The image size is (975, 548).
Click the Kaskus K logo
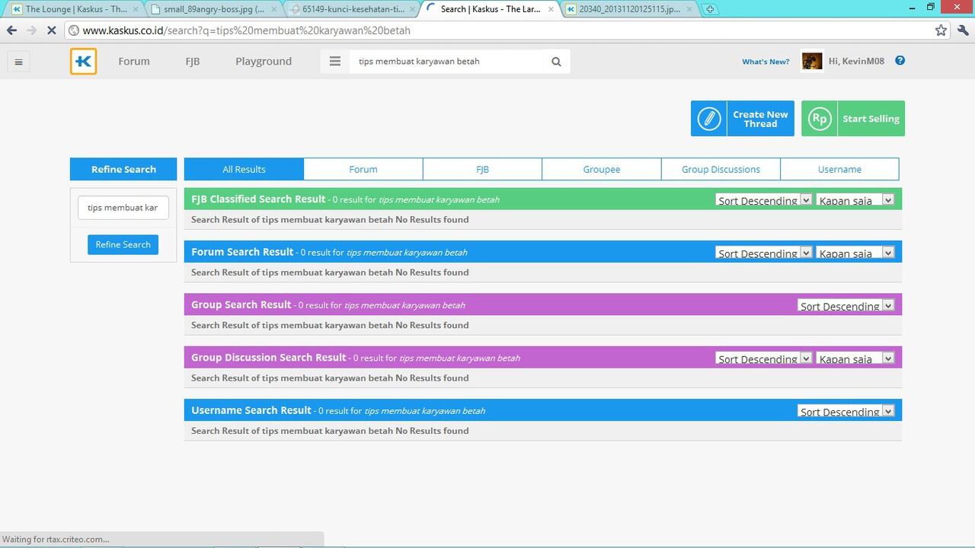[83, 62]
